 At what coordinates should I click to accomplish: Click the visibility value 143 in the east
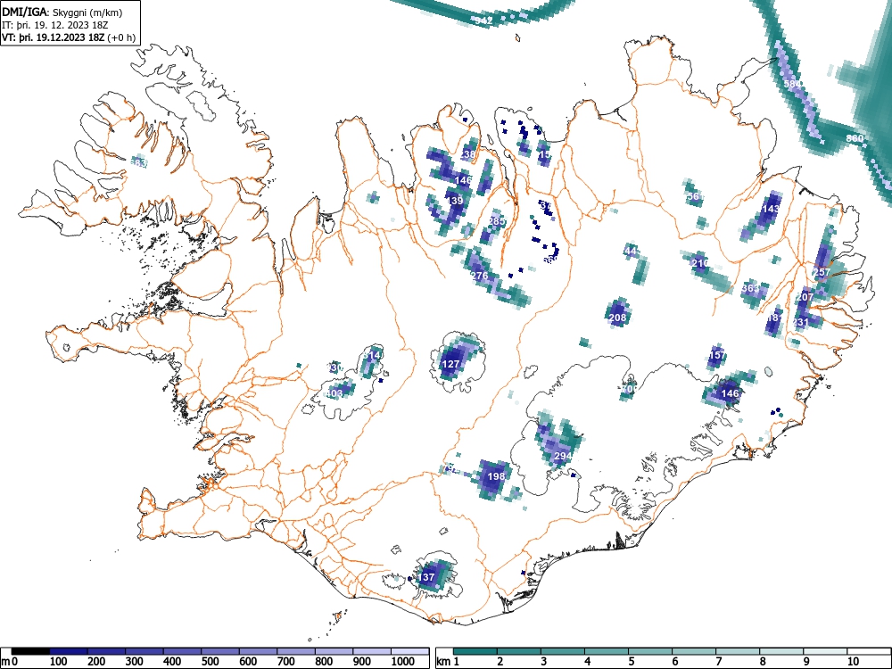(x=771, y=209)
